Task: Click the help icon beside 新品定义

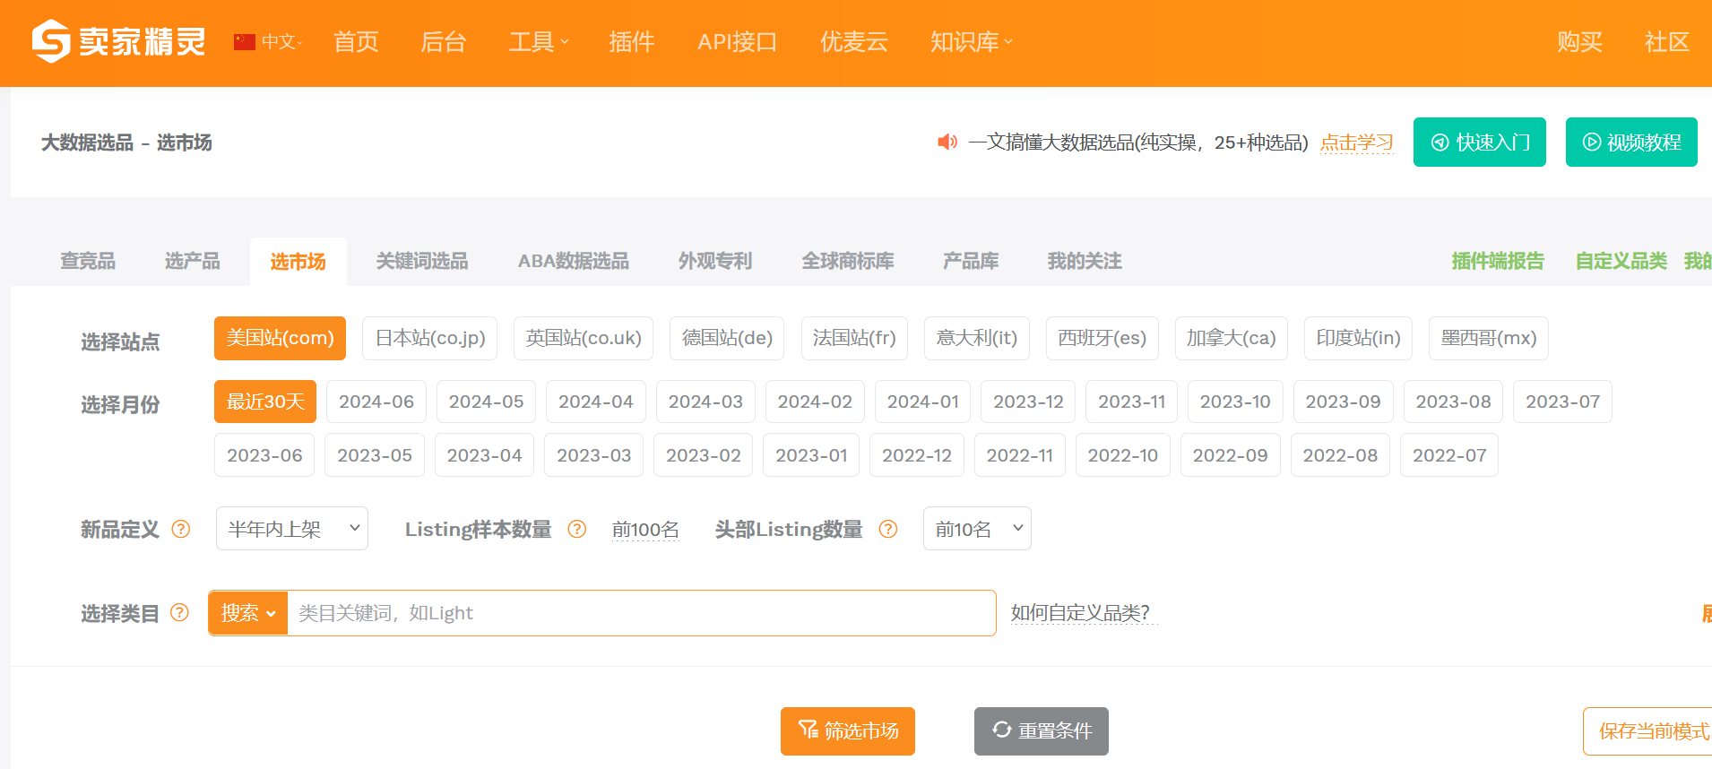Action: (181, 529)
